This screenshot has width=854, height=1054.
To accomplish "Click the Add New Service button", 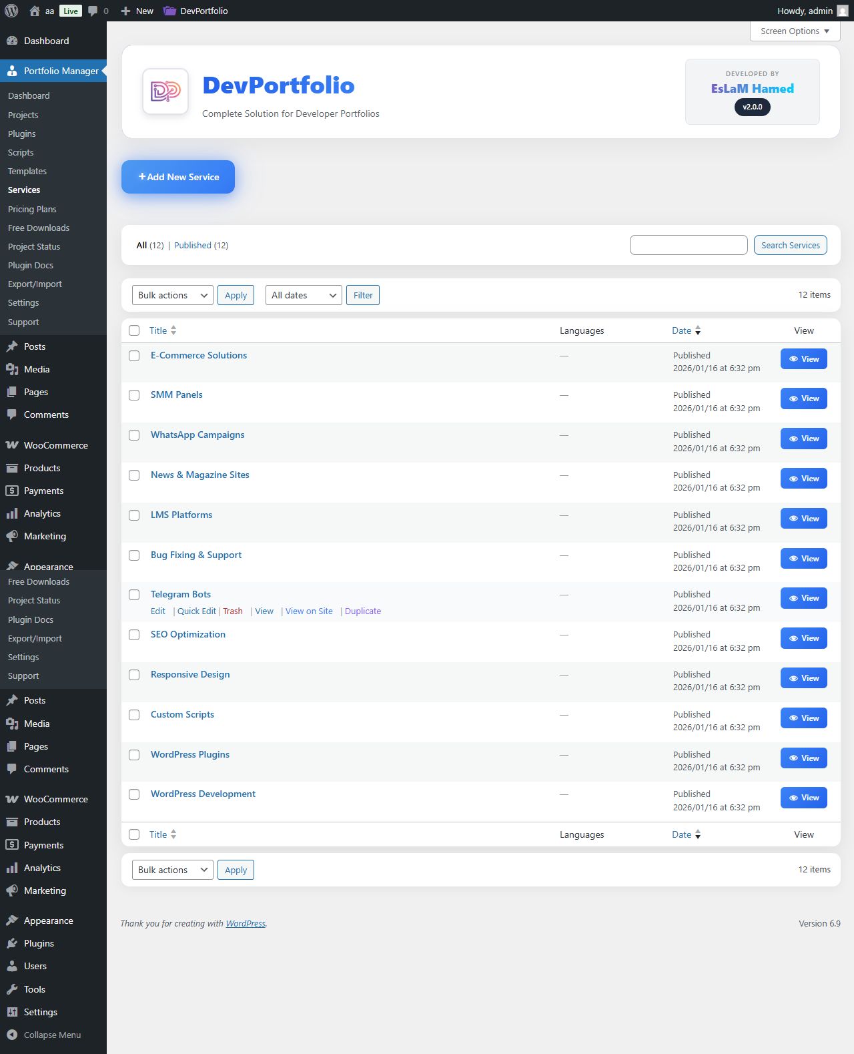I will 178,177.
